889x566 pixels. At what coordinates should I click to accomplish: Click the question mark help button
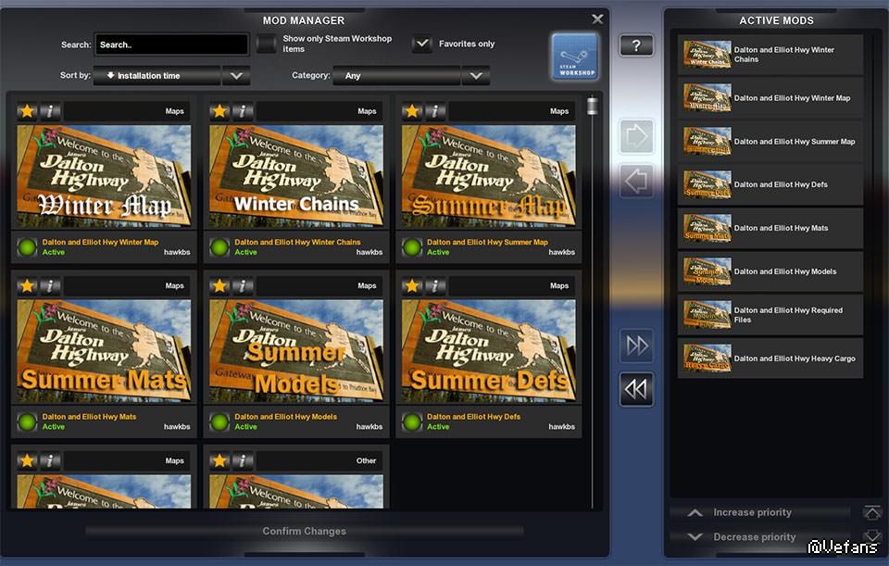point(636,45)
